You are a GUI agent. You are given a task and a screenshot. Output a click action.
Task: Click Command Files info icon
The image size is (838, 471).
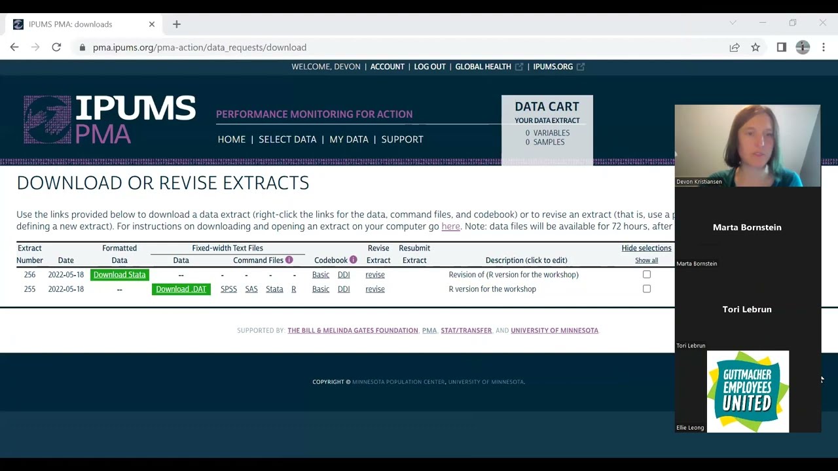click(x=289, y=260)
